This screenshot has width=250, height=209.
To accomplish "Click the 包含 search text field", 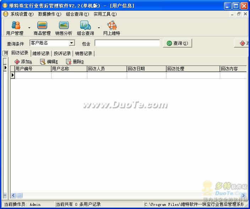I will click(x=127, y=43).
